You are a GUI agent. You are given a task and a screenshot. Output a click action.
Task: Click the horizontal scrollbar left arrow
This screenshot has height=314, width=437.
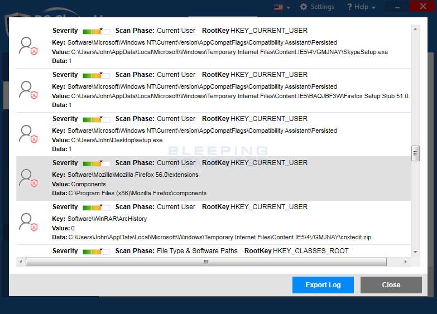21,262
